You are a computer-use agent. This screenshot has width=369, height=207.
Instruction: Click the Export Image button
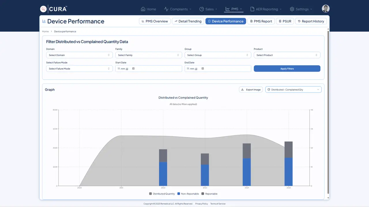[251, 90]
